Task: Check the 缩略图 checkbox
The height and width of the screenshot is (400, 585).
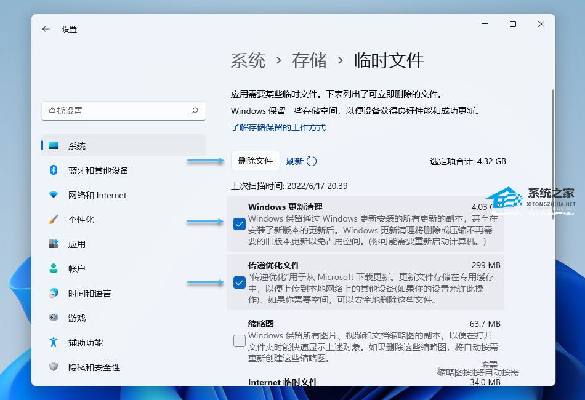Action: coord(240,340)
